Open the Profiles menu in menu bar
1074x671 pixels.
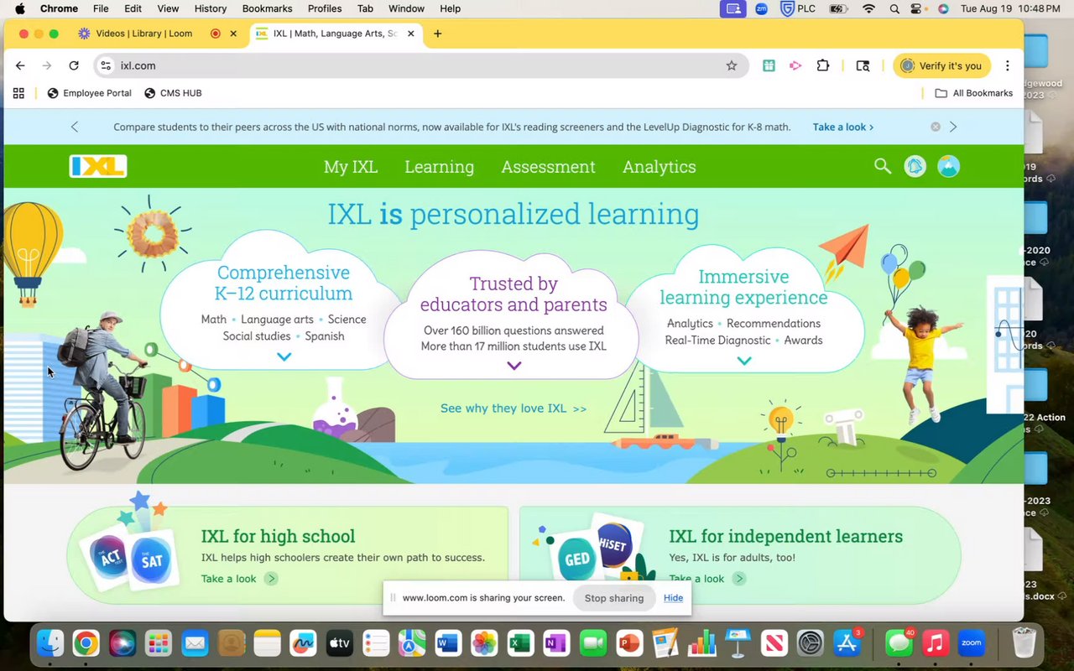click(x=324, y=8)
